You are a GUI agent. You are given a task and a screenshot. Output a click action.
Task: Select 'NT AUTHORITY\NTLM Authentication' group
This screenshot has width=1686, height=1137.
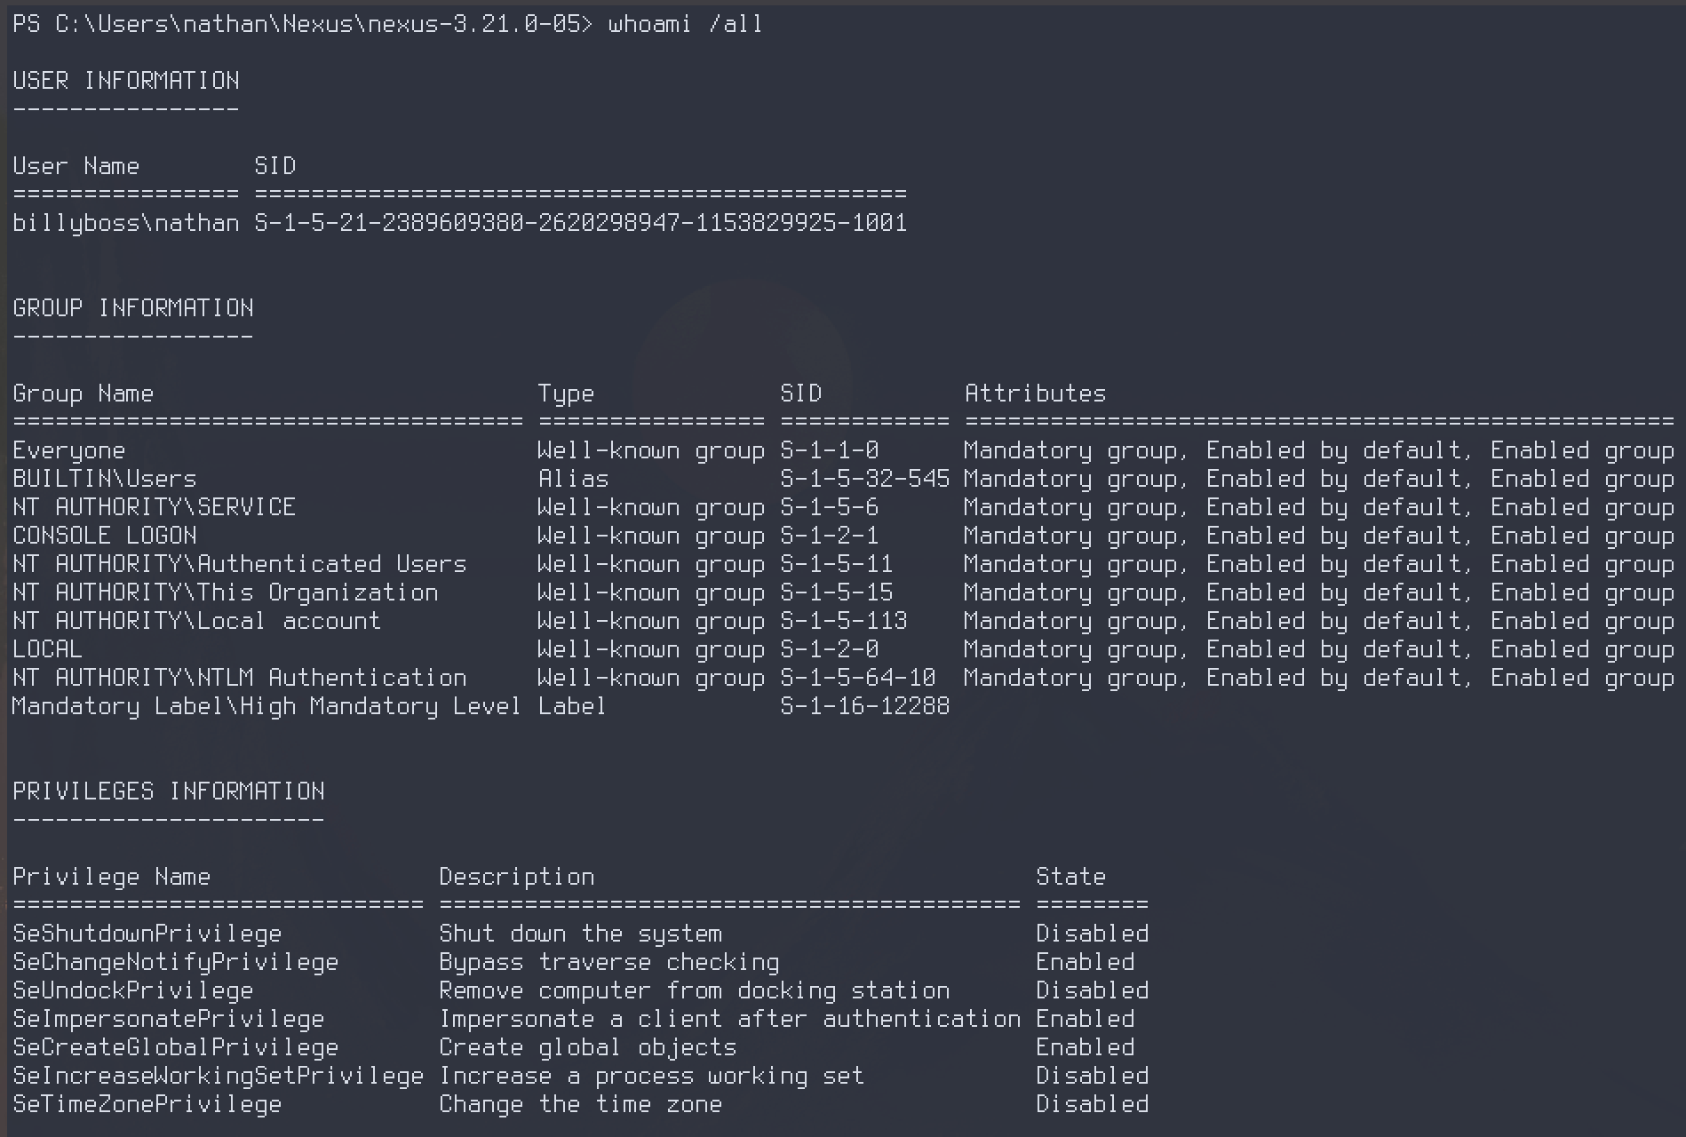coord(240,678)
